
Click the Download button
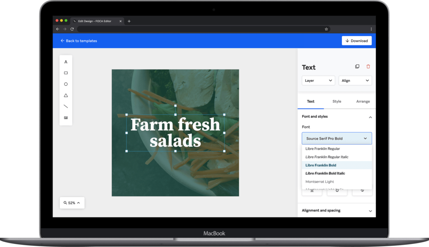357,41
